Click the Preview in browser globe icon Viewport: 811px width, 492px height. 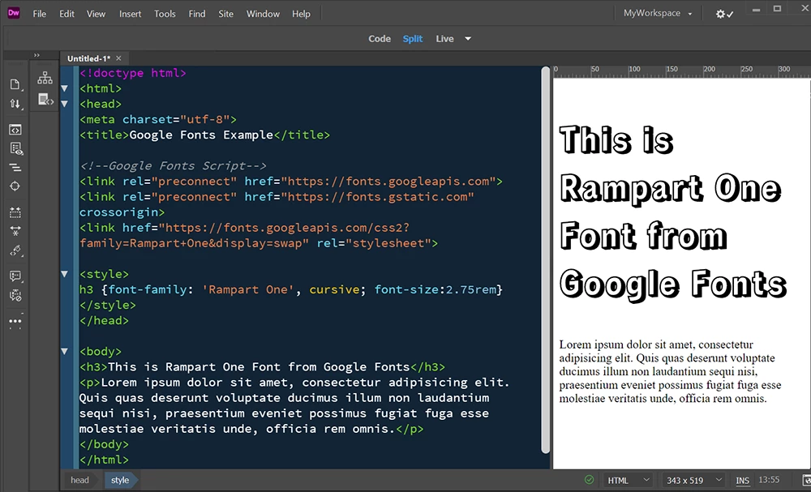coord(807,480)
